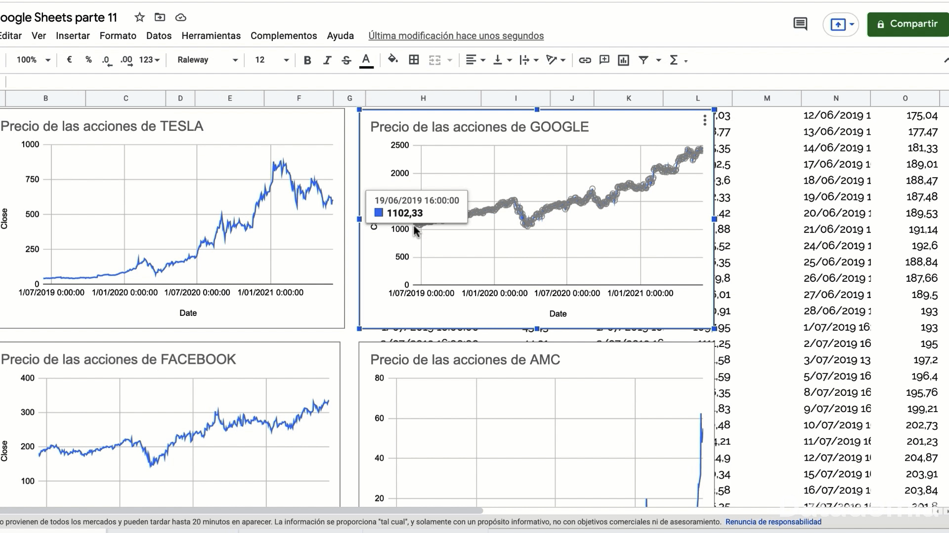Viewport: 949px width, 533px height.
Task: Insert a comment
Action: 604,60
